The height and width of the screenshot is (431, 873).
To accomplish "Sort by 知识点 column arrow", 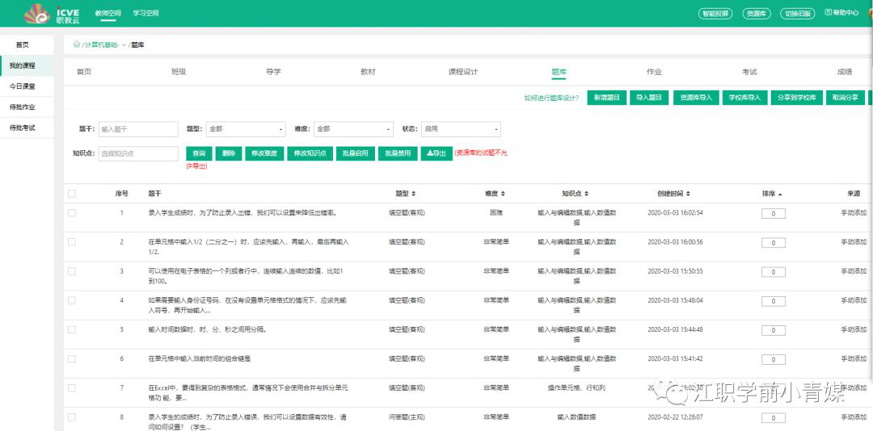I will (586, 194).
